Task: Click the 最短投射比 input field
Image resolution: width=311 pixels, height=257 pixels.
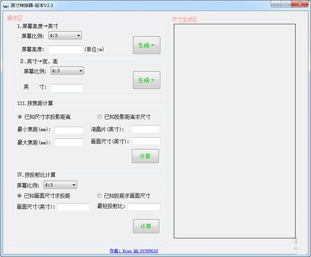Action: (144, 207)
